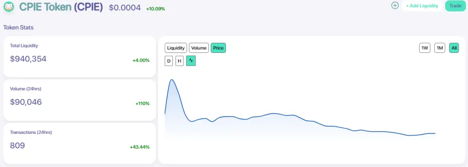Click the CPIE Token cat logo icon
468x167 pixels.
[x=9, y=6]
